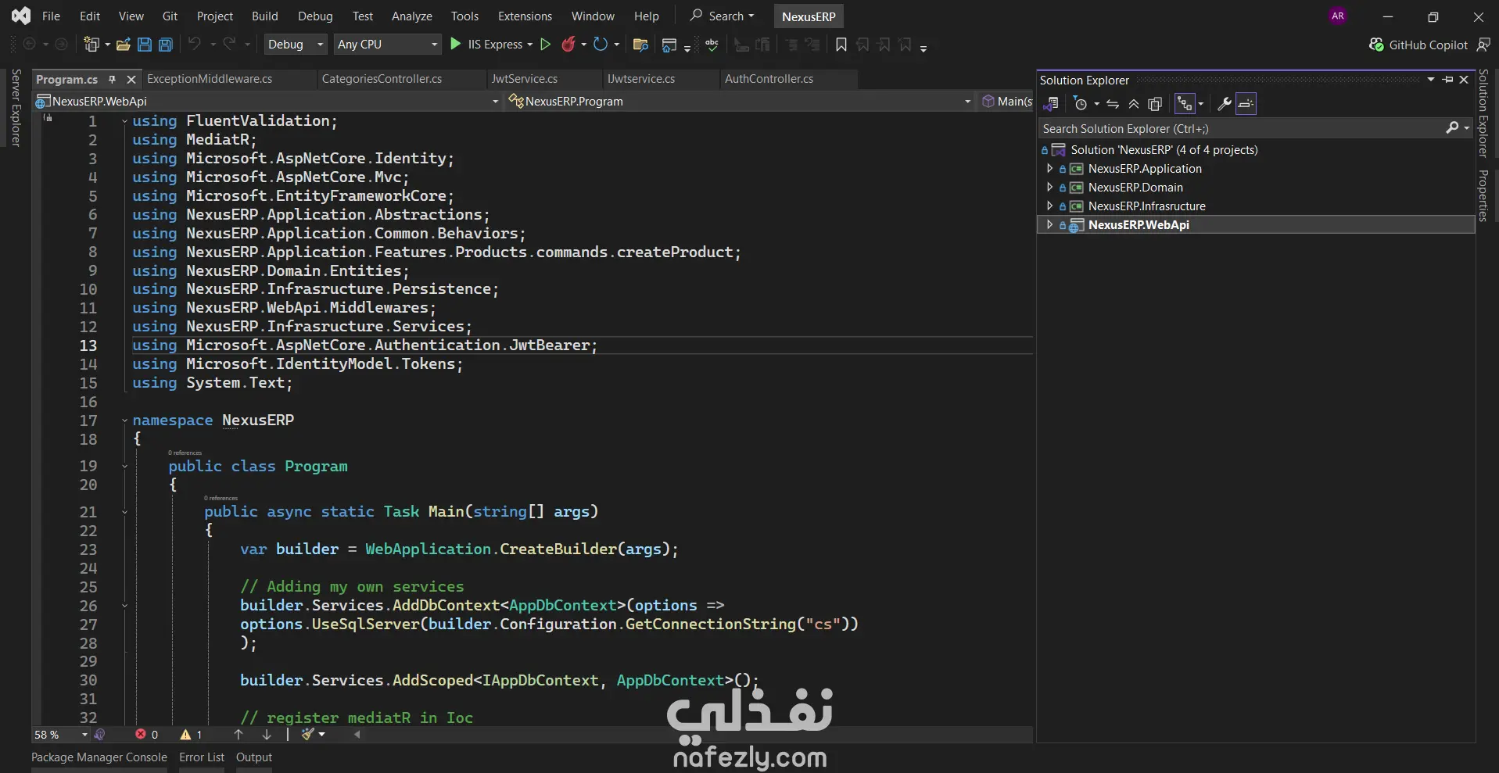Open the NexusERP.WebApi project navigation dropdown

pyautogui.click(x=267, y=101)
